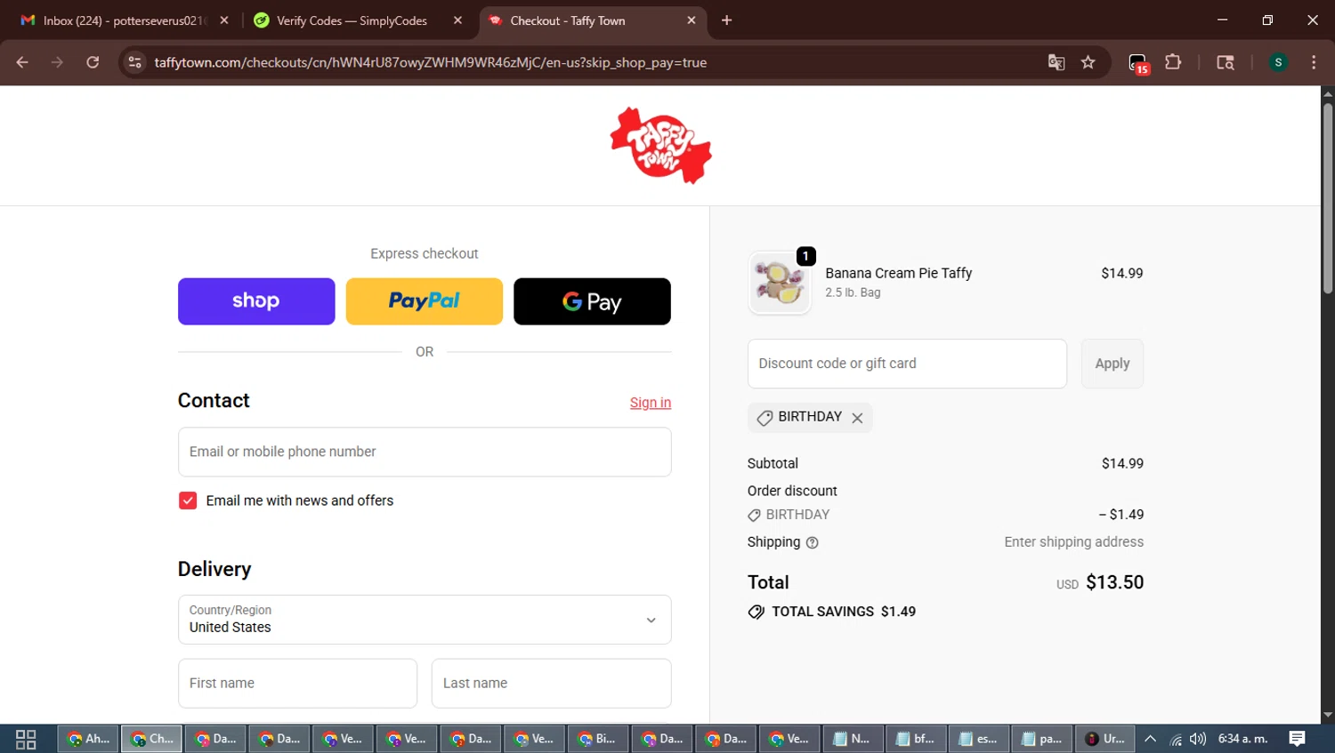Click the shipping help question mark icon
The height and width of the screenshot is (753, 1335).
[812, 542]
